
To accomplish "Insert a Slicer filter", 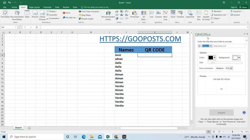I will (x=173, y=14).
